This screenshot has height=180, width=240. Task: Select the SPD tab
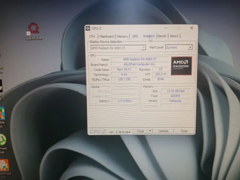tap(135, 36)
